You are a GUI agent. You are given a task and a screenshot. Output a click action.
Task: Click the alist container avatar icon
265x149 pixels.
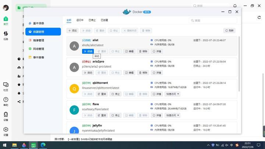click(x=74, y=46)
